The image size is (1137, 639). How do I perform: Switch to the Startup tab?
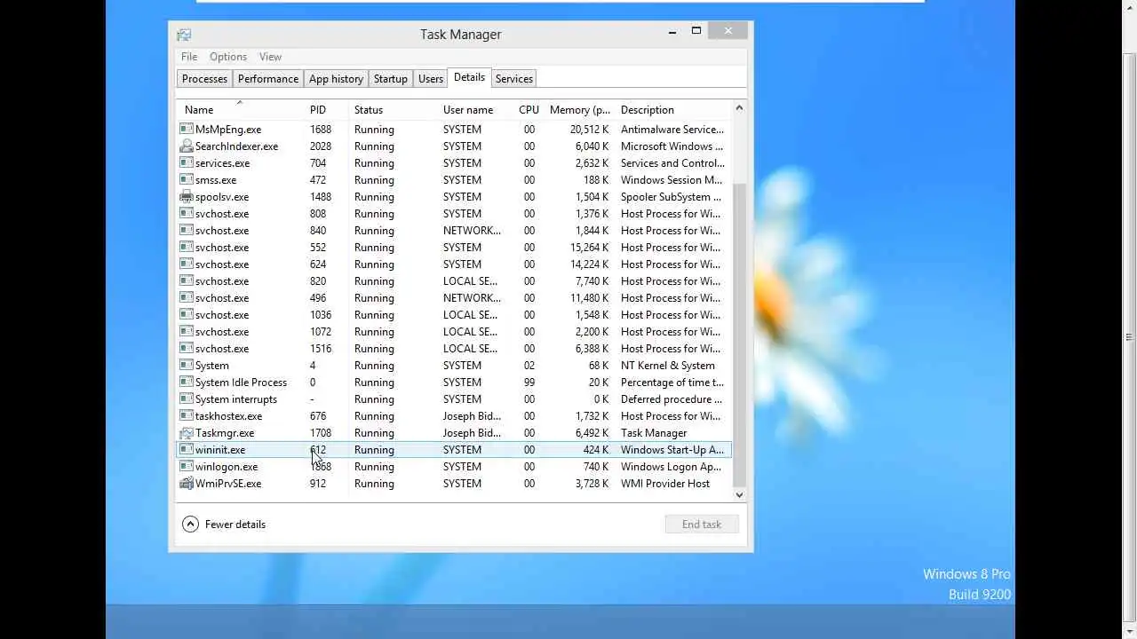[x=390, y=79]
